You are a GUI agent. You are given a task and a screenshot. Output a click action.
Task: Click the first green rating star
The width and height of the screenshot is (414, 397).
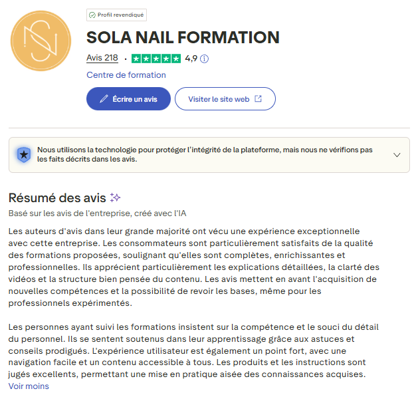tap(136, 59)
